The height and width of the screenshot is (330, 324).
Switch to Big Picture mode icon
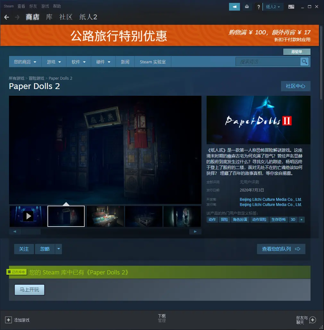click(x=291, y=7)
